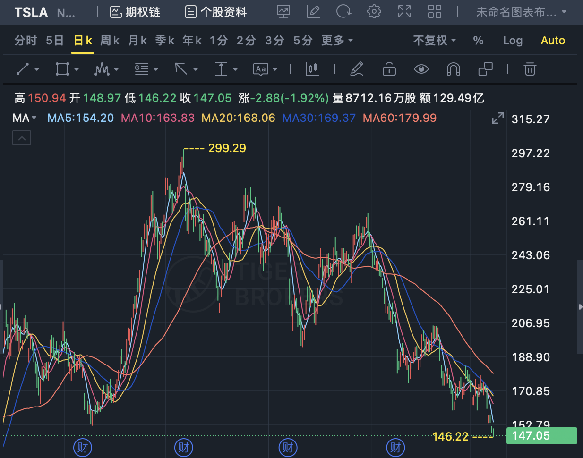Click the MA60:179.99 indicator label

point(400,118)
